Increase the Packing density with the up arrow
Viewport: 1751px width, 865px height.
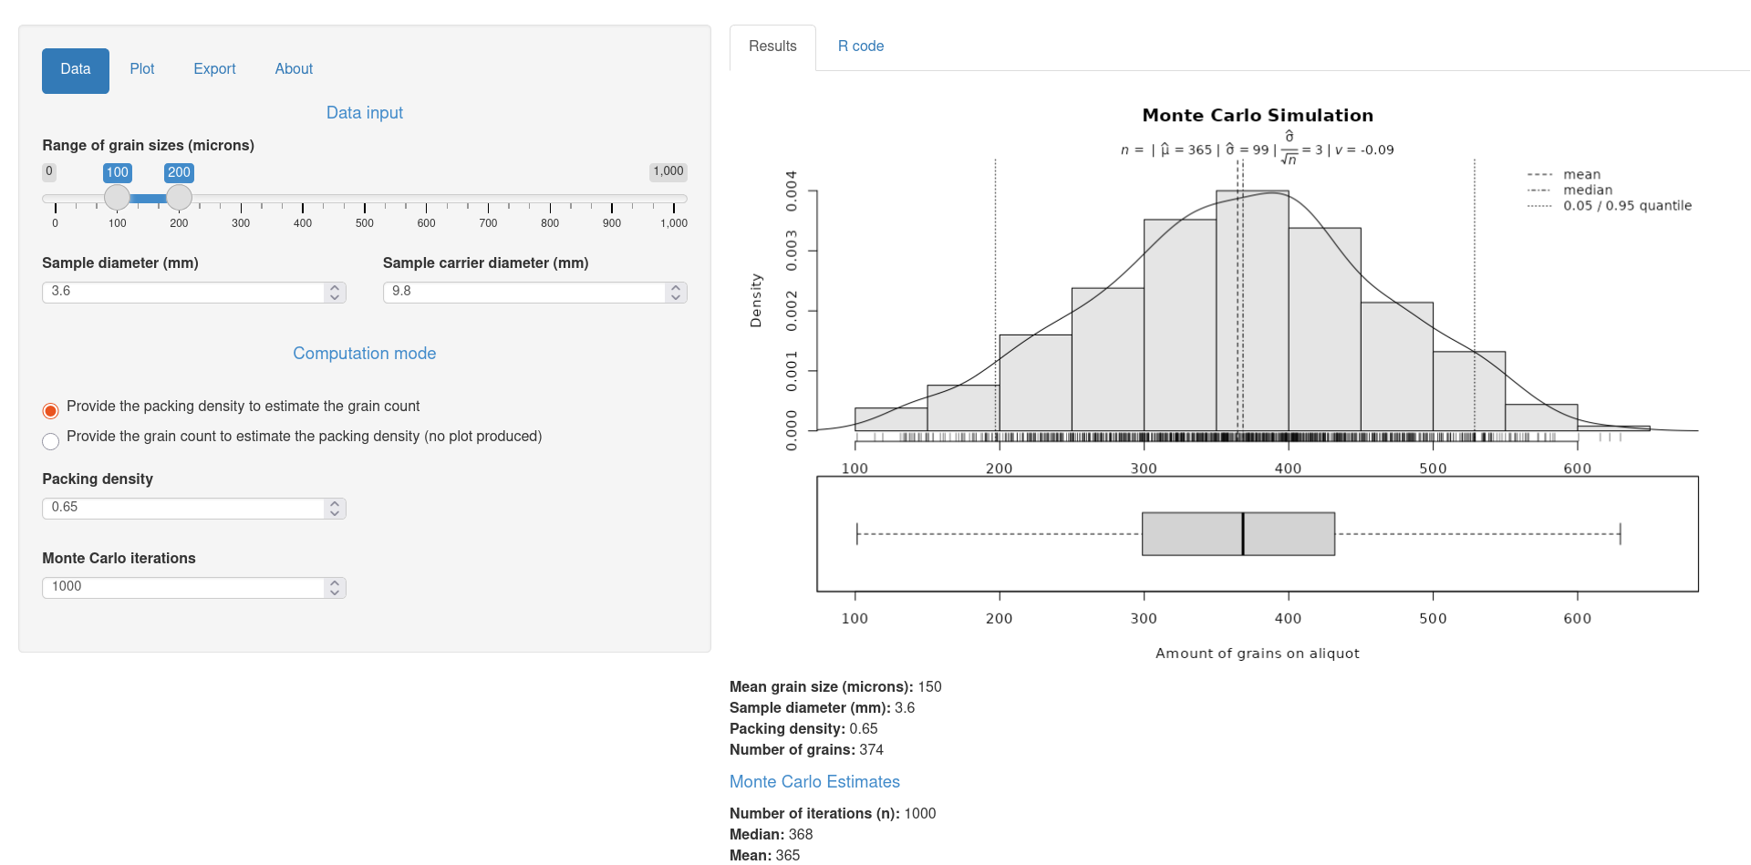335,503
